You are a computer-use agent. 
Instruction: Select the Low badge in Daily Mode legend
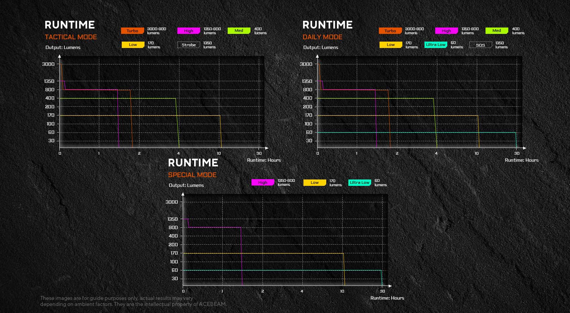(x=391, y=45)
